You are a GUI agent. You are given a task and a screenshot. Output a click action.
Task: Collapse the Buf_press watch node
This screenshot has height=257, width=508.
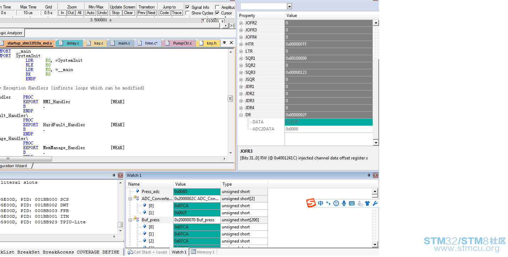click(x=130, y=220)
